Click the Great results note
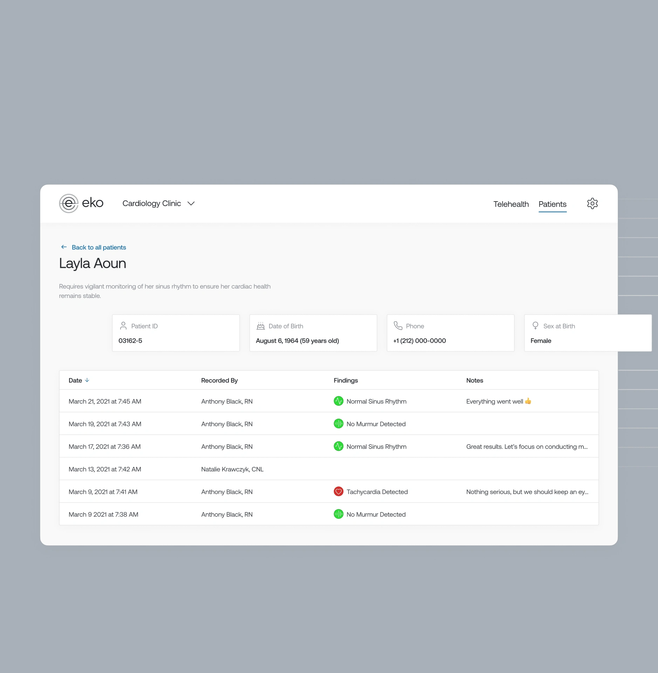658x673 pixels. point(527,447)
